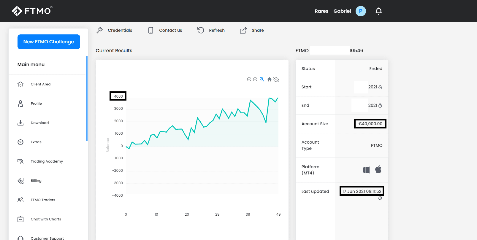Open Client Area menu item
The width and height of the screenshot is (477, 240).
pos(41,84)
